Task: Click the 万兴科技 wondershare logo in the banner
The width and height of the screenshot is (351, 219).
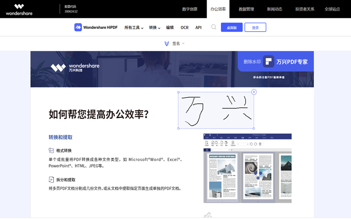Action: 75,68
